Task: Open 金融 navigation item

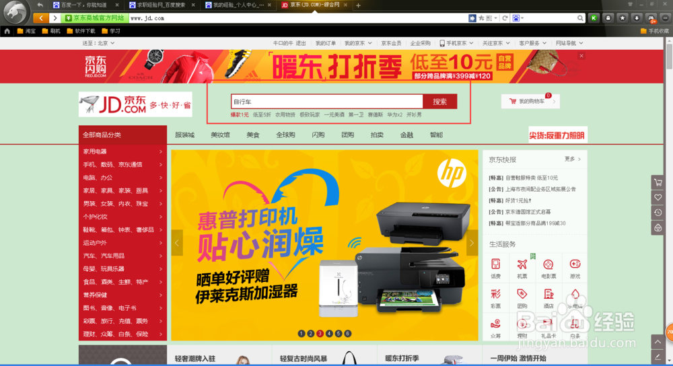Action: tap(406, 135)
